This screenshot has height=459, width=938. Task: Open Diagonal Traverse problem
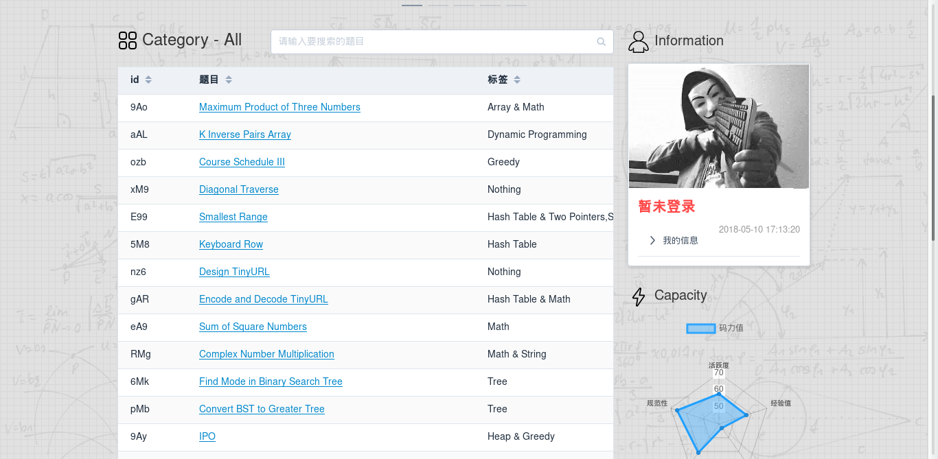(239, 189)
